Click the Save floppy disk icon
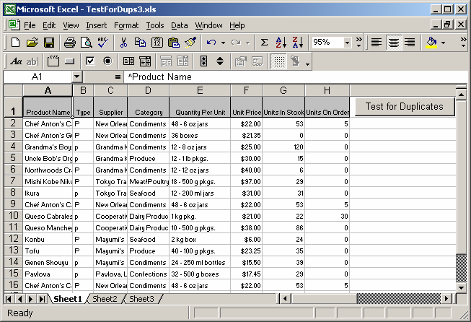471x322 pixels. click(49, 43)
